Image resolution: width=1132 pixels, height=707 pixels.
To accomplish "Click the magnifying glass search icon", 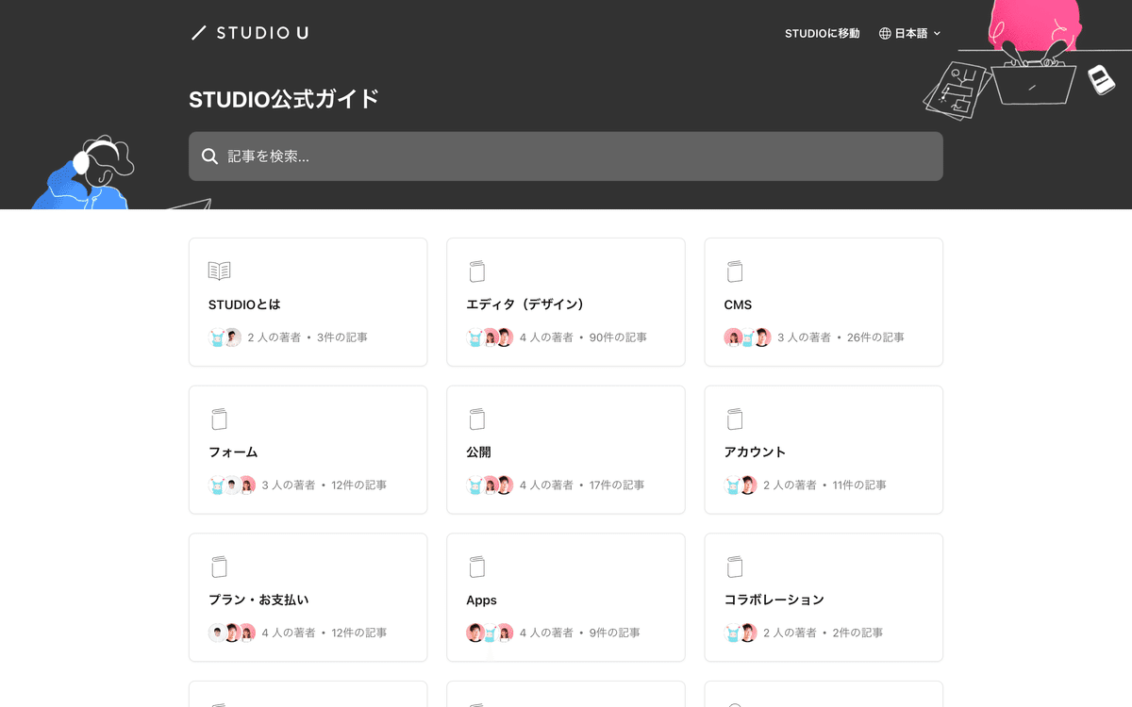I will click(x=210, y=156).
